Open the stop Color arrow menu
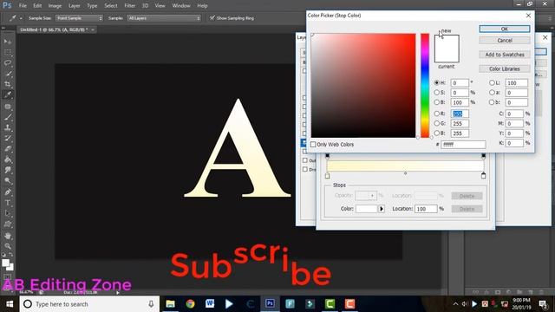 (382, 209)
